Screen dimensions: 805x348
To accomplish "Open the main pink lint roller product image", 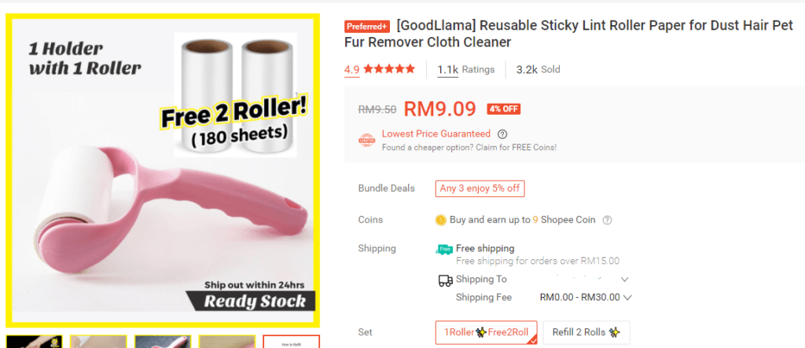I will [x=163, y=170].
